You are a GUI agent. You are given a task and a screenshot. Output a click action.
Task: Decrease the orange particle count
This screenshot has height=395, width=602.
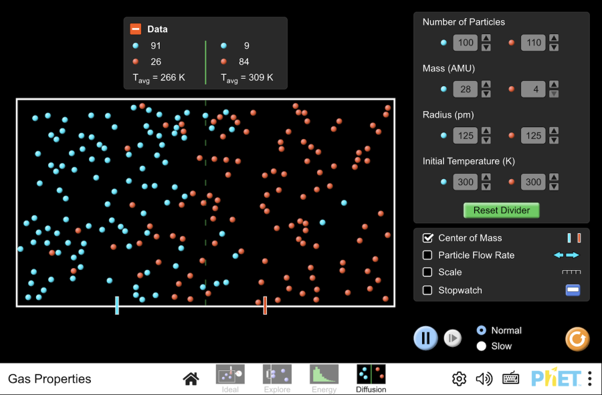pos(553,47)
